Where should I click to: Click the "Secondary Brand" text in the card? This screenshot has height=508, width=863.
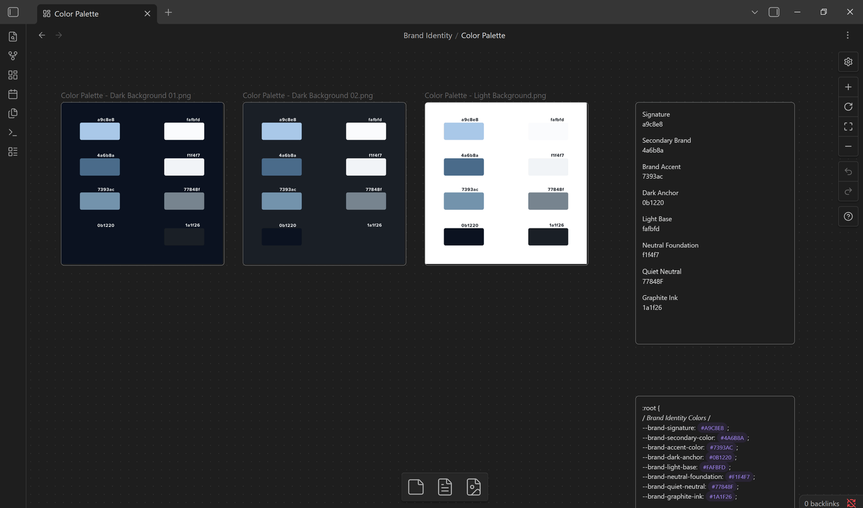(x=666, y=140)
